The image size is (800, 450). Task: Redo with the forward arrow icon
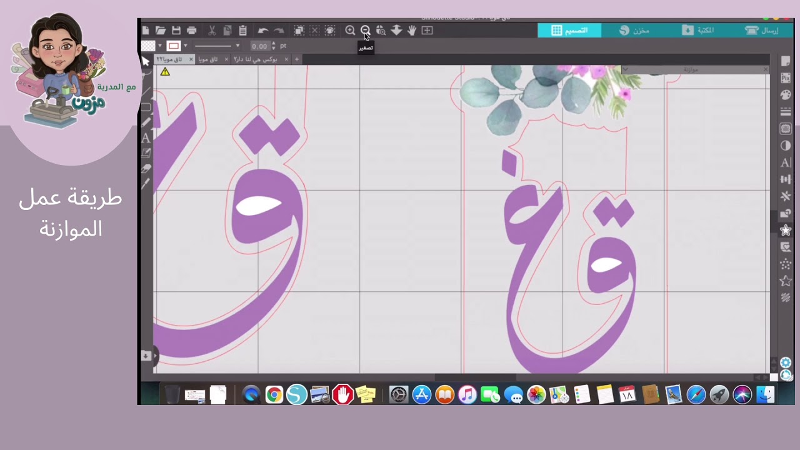point(279,30)
